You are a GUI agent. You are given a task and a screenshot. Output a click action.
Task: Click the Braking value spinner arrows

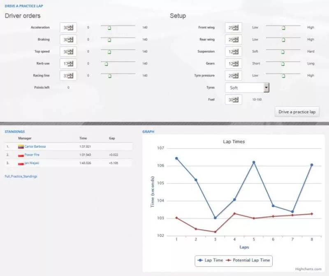pyautogui.click(x=71, y=39)
